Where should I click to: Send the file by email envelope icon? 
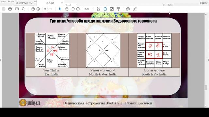pyautogui.click(x=17, y=9)
